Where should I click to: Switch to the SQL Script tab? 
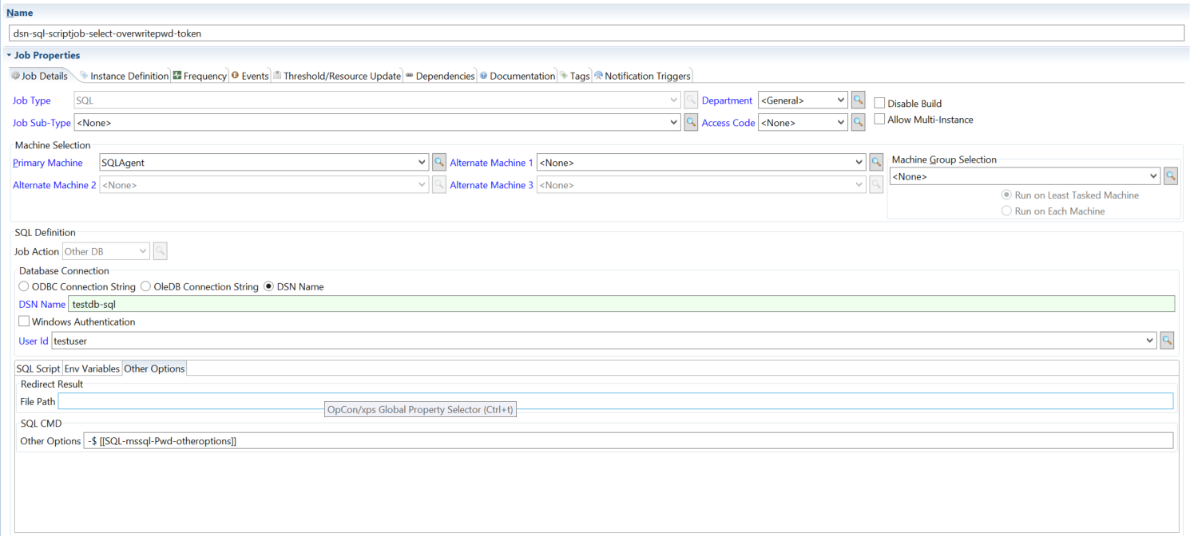(38, 368)
